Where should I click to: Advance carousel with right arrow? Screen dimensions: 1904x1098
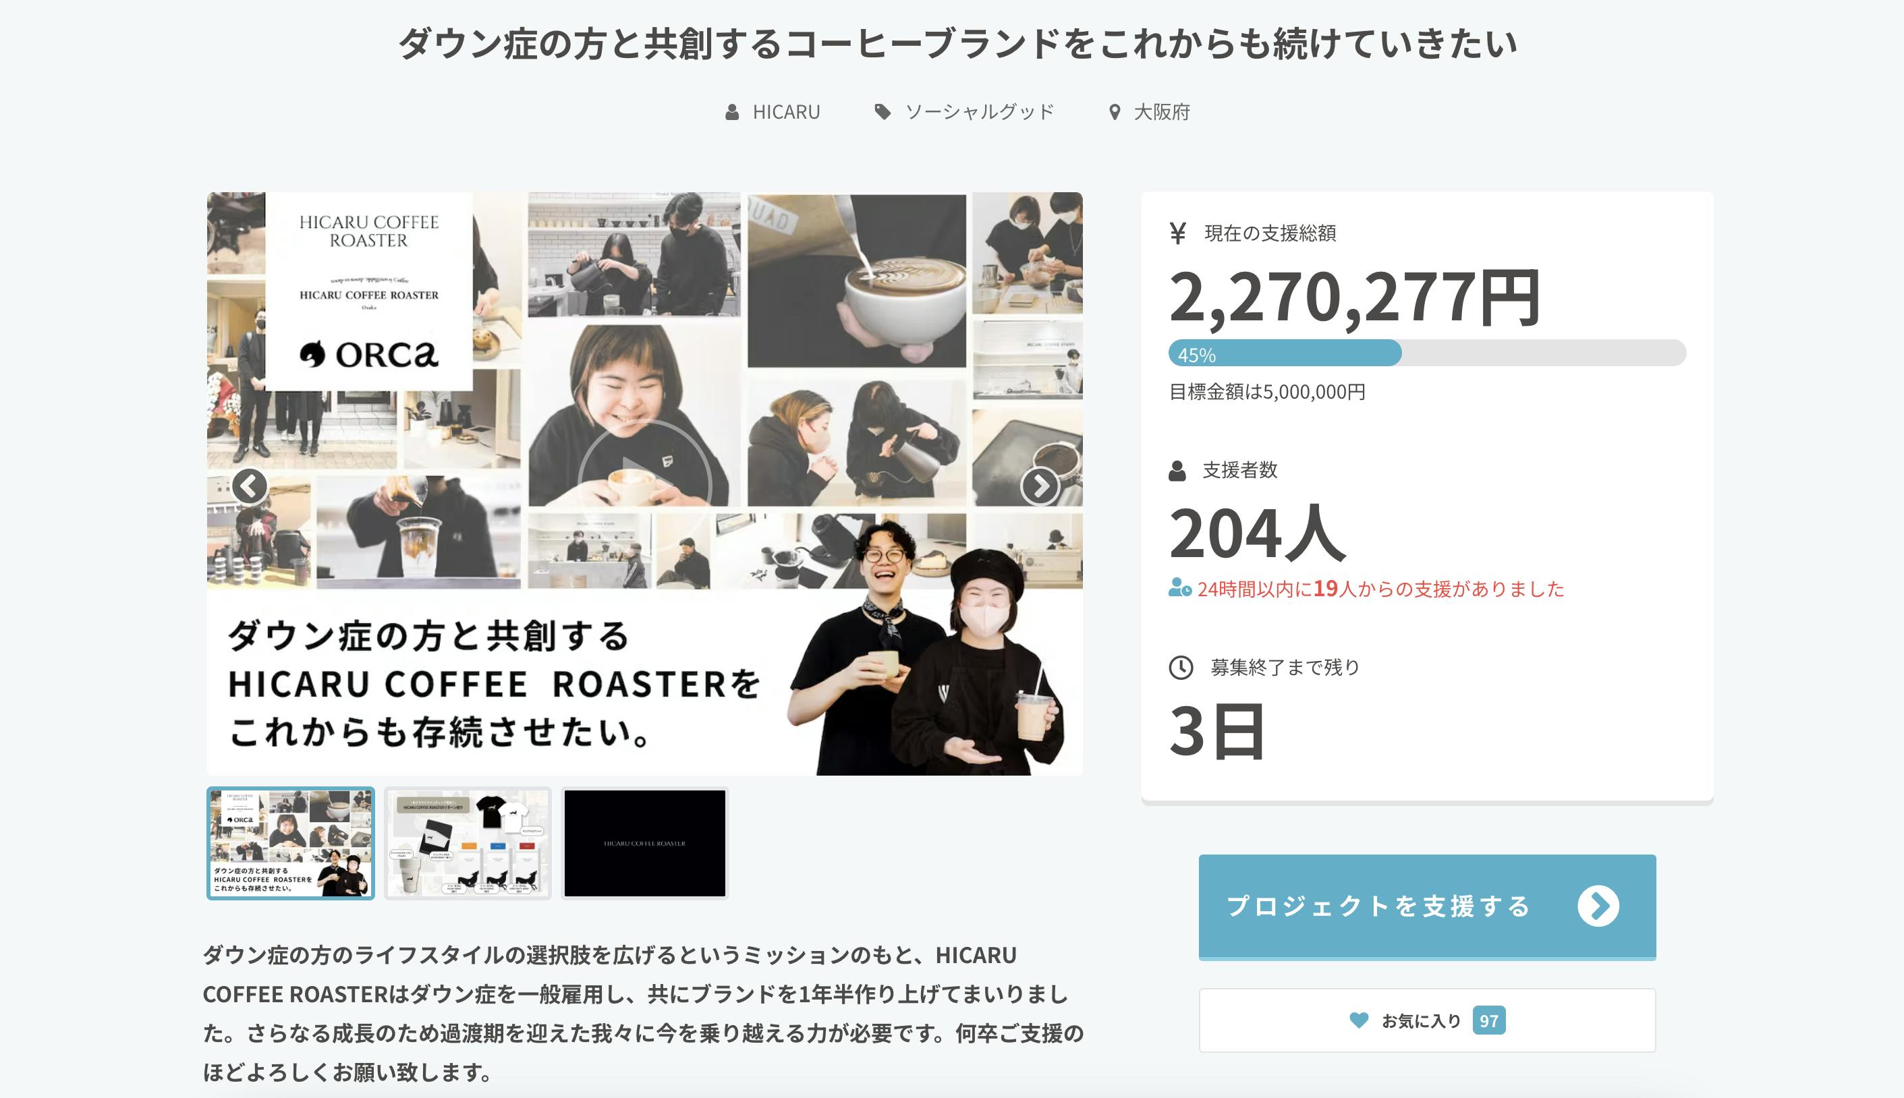pyautogui.click(x=1040, y=486)
